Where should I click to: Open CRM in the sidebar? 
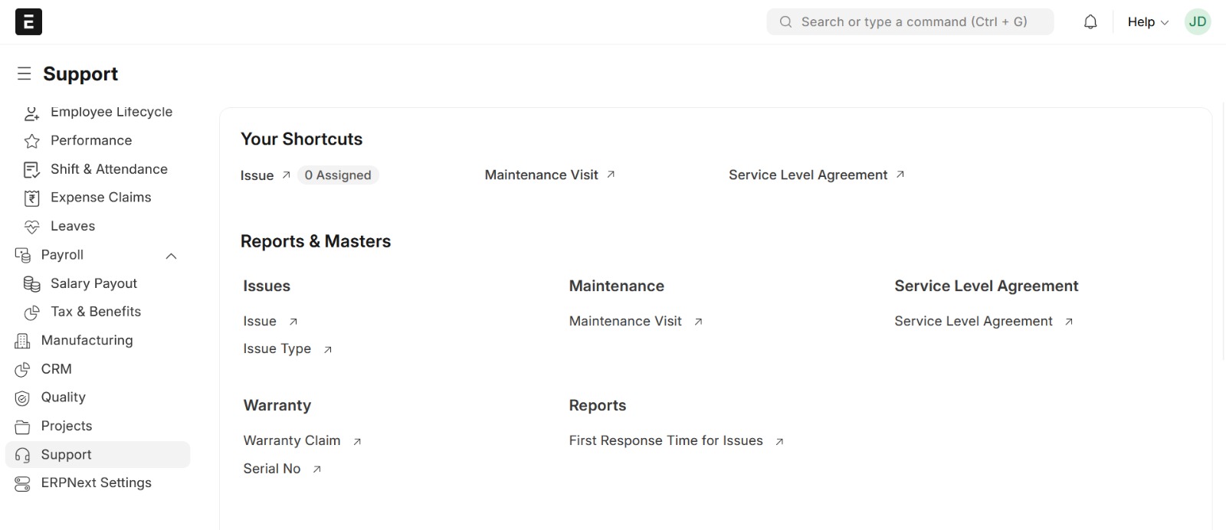click(x=56, y=369)
